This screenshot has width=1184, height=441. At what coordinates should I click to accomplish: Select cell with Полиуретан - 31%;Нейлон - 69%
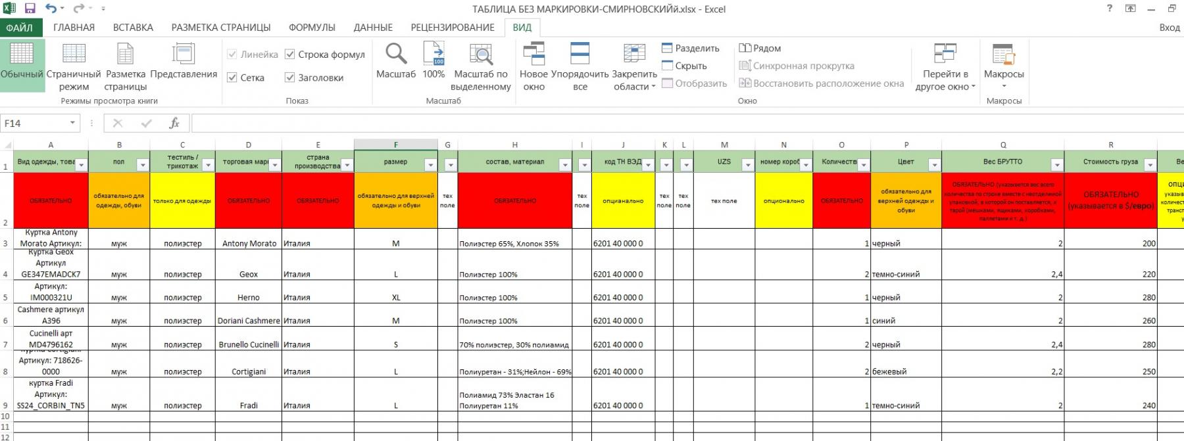[515, 363]
